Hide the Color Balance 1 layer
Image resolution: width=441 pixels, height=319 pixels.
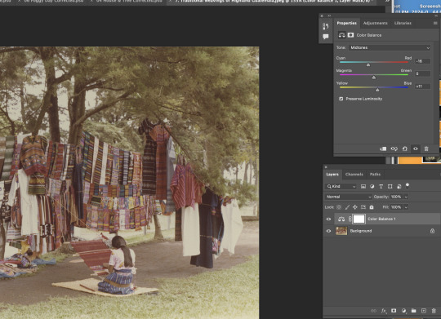[328, 219]
